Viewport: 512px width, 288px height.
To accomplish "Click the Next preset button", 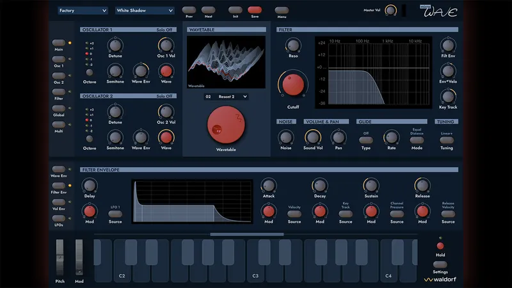I will (209, 10).
